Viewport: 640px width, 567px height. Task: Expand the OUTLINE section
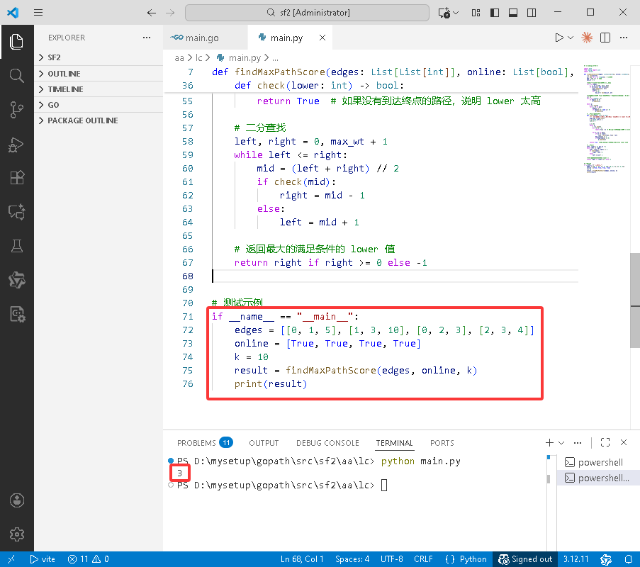[x=99, y=74]
